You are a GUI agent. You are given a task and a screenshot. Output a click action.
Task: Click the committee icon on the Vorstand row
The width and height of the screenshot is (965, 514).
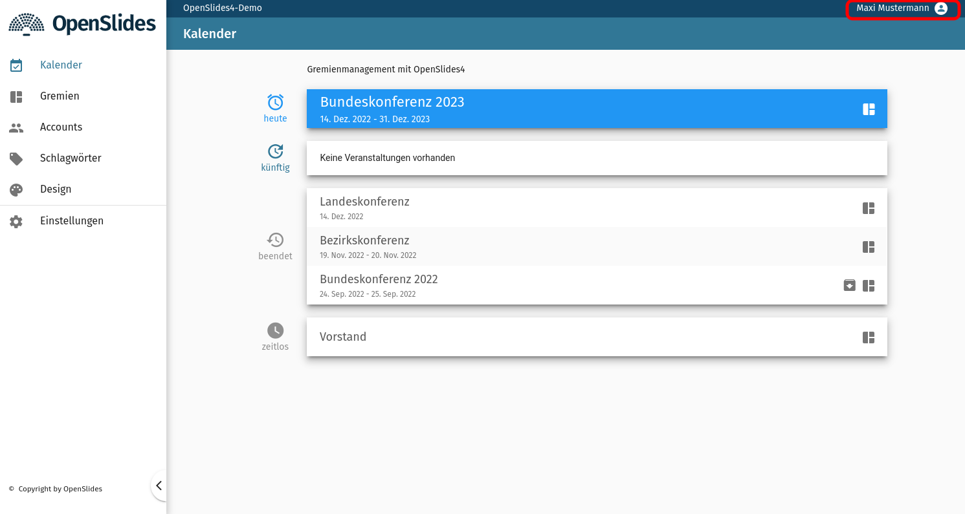click(869, 337)
